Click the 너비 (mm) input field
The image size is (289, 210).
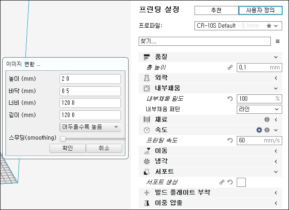pos(90,103)
